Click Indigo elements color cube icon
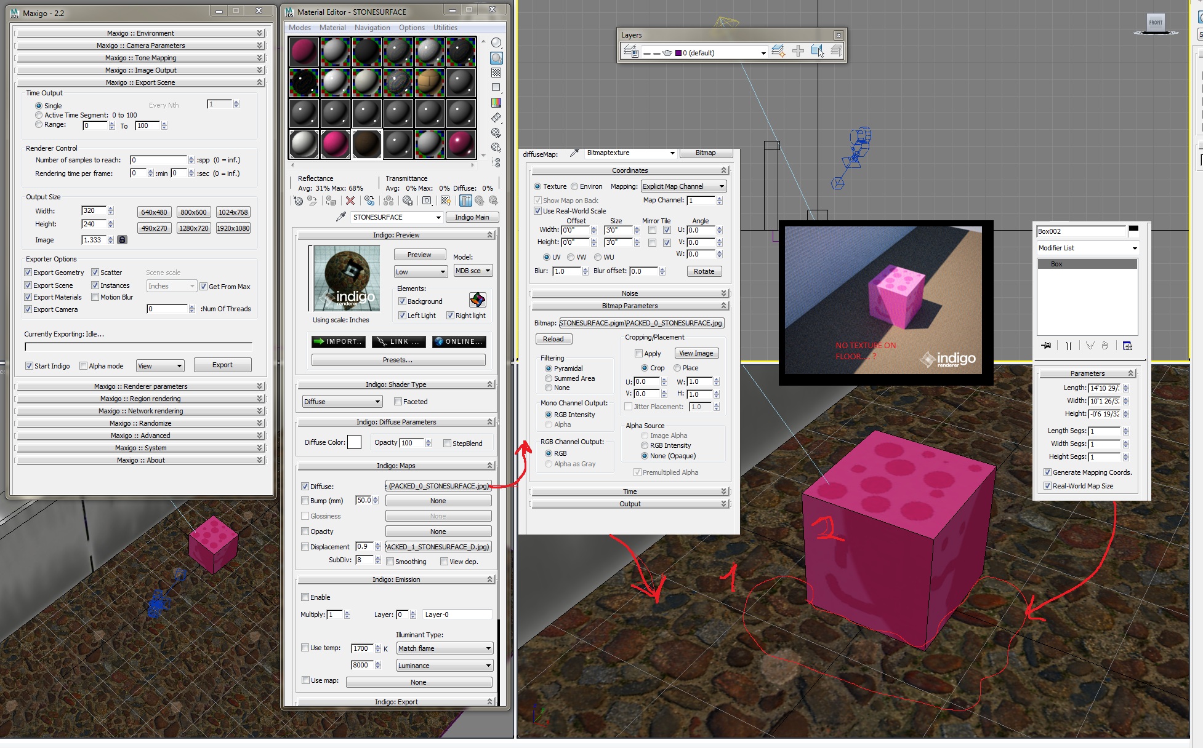Viewport: 1203px width, 748px height. (477, 300)
